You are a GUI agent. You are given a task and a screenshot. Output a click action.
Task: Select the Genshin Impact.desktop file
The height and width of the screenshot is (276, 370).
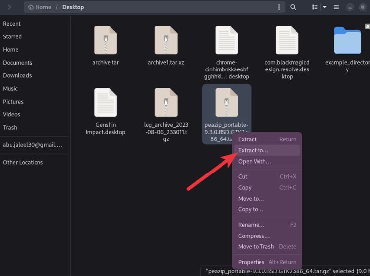(106, 103)
